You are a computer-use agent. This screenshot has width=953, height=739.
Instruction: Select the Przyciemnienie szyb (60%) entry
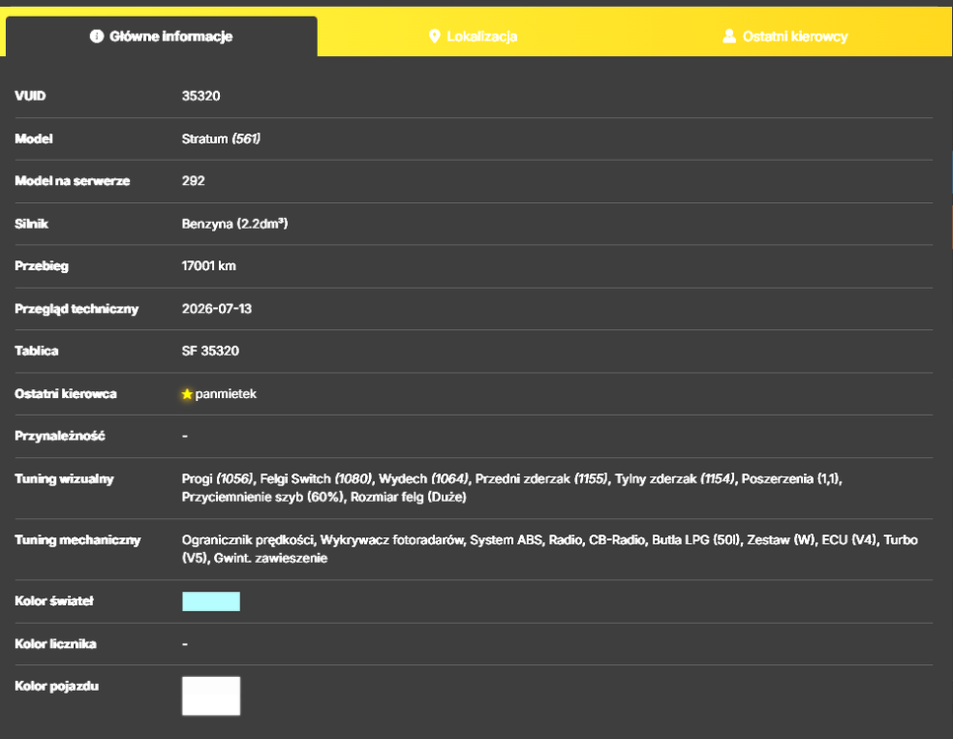click(x=264, y=498)
